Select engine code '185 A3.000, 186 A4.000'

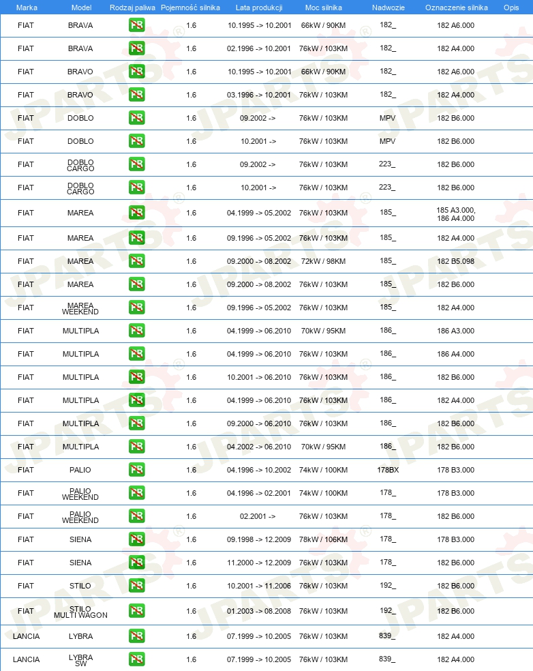click(x=456, y=214)
